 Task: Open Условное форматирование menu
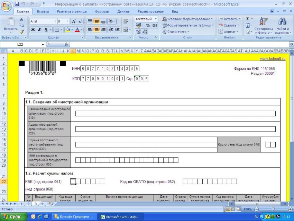click(188, 19)
